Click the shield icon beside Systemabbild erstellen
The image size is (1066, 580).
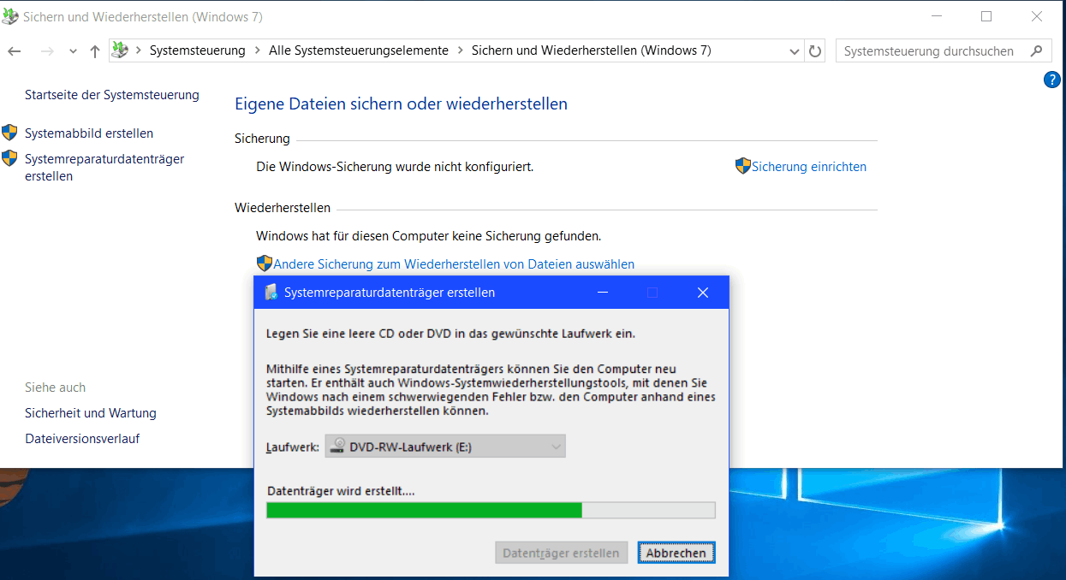tap(9, 133)
